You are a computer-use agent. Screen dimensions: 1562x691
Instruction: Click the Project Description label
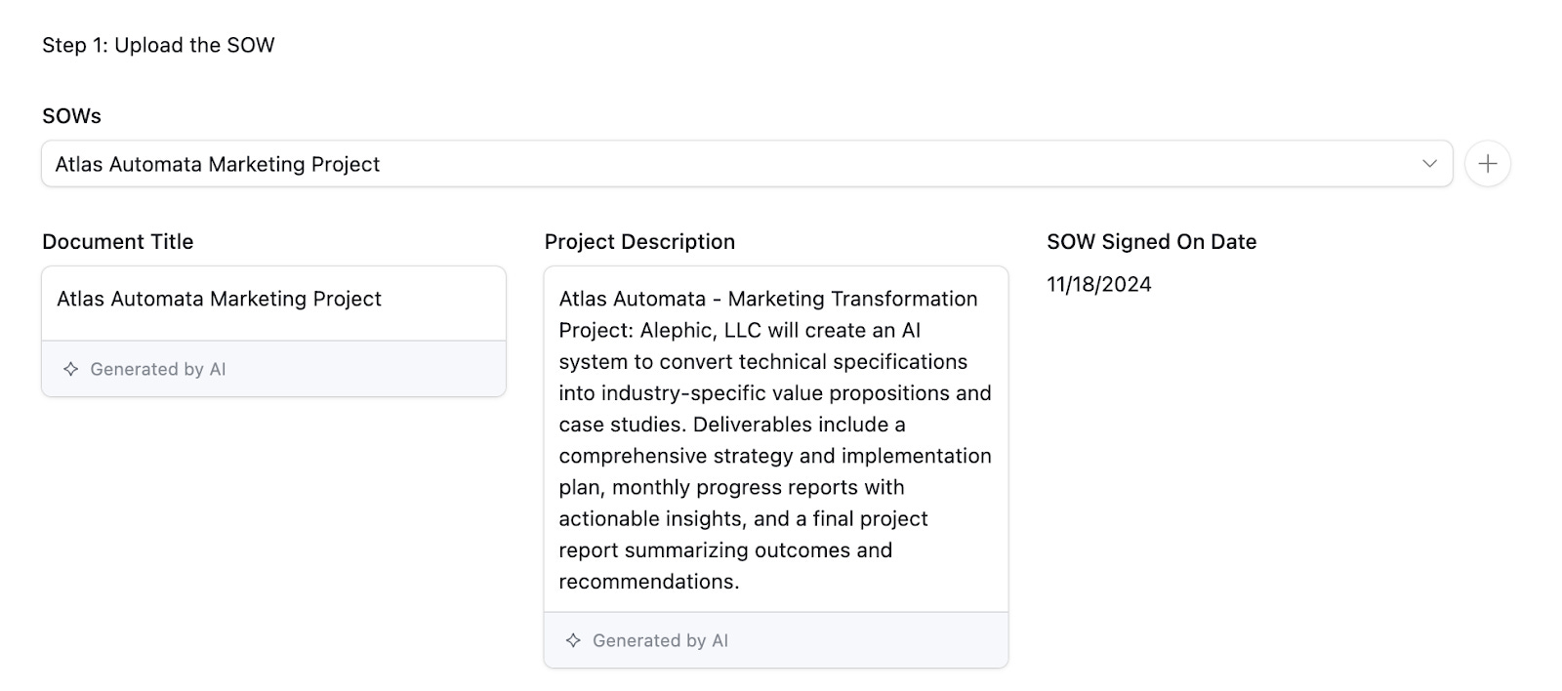pyautogui.click(x=639, y=242)
